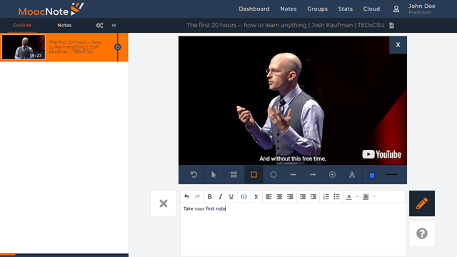
Task: Open Dashboard from top navigation
Action: 254,9
